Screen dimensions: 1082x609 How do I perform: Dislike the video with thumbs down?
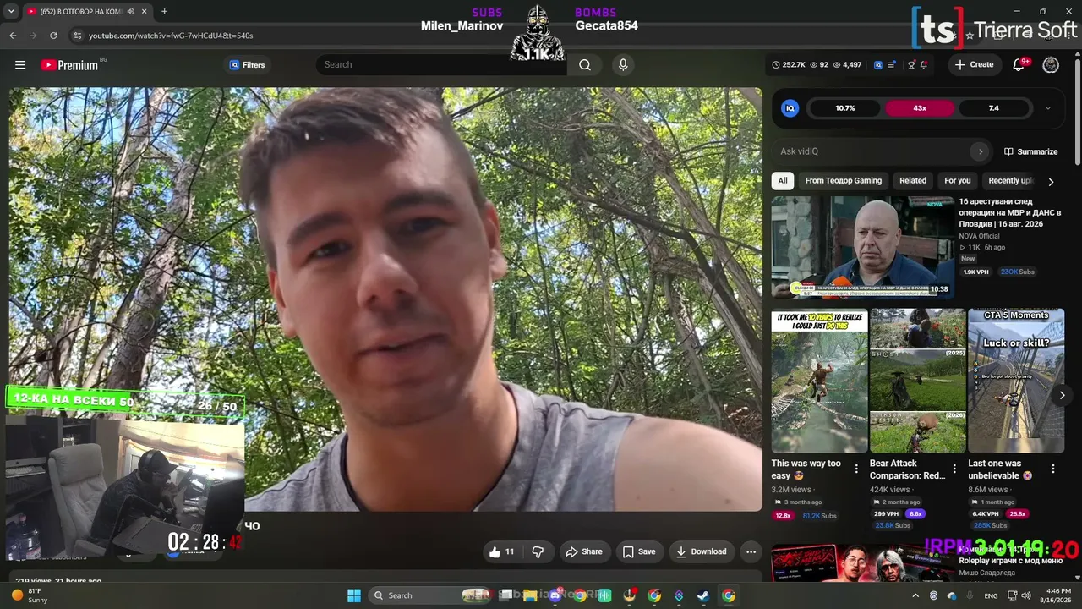click(538, 551)
